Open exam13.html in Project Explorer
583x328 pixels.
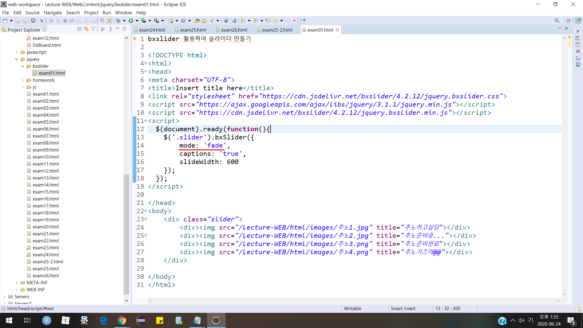click(46, 178)
